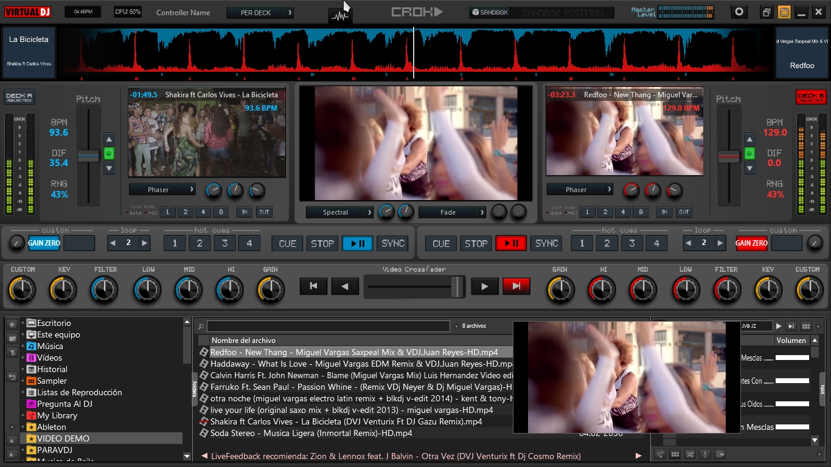This screenshot has width=831, height=467.
Task: Select the VIDEO DEMO folder
Action: coord(101,438)
